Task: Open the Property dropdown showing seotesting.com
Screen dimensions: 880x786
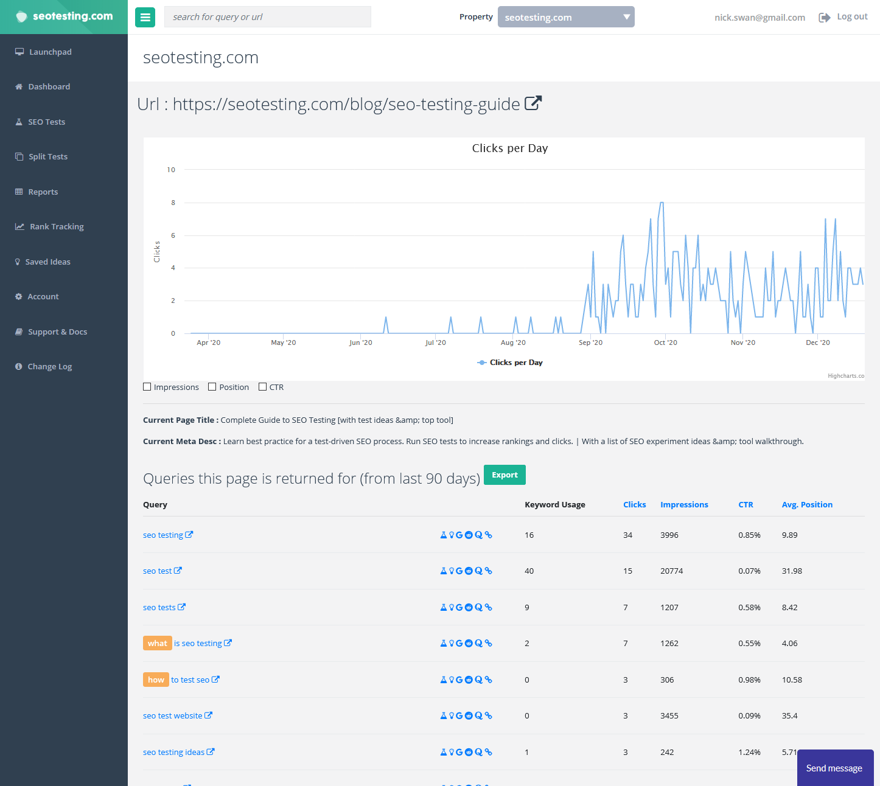Action: (x=566, y=17)
